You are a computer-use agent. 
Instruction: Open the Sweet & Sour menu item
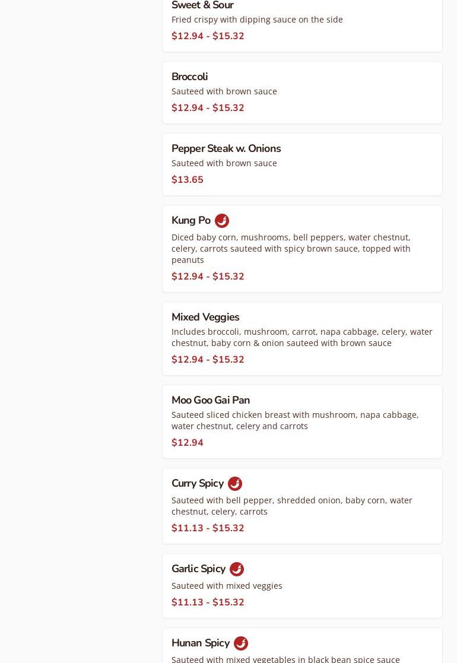[202, 6]
